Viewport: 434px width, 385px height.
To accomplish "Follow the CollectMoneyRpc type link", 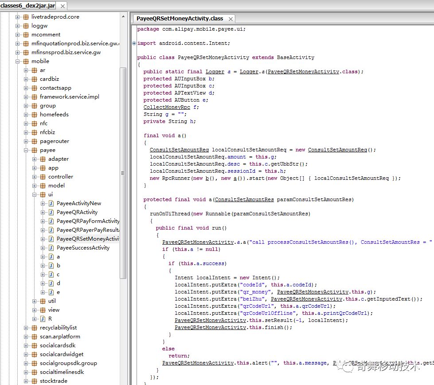I will (x=167, y=107).
